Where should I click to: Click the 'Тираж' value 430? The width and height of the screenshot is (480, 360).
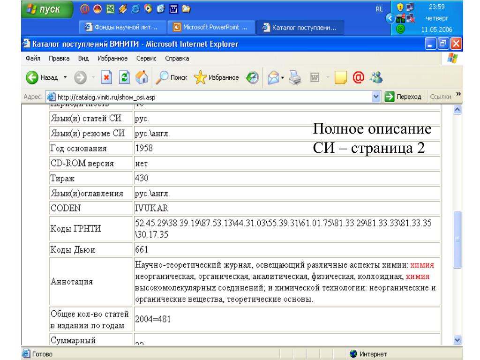(x=142, y=178)
